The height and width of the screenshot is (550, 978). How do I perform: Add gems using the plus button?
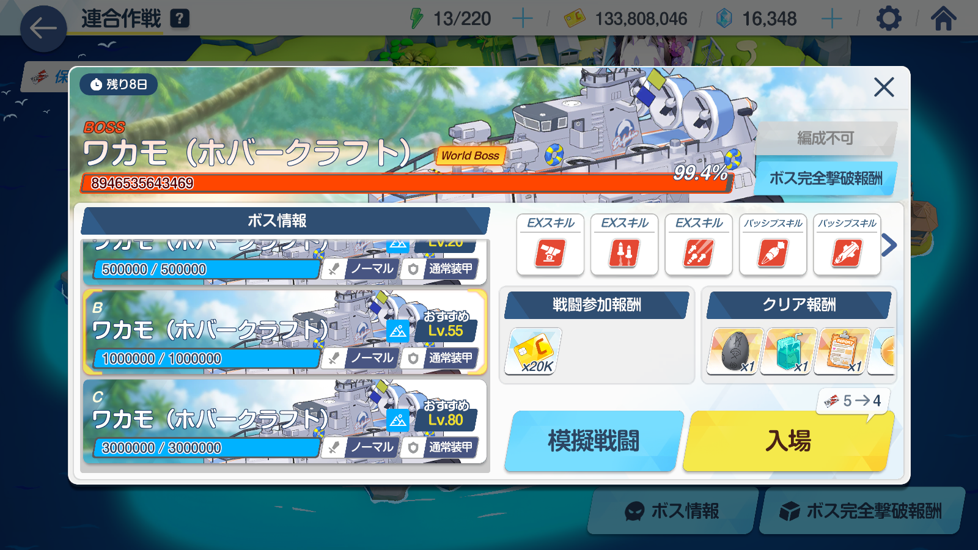pos(831,19)
